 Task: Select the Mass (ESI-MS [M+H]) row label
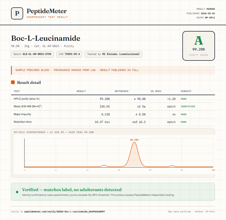click(x=28, y=106)
